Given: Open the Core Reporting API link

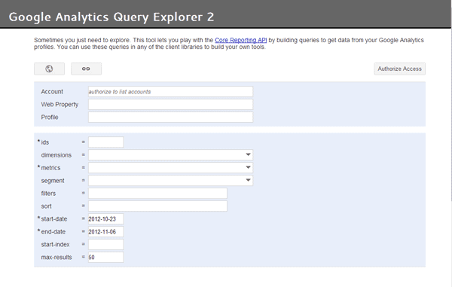Looking at the screenshot, I should click(x=241, y=40).
